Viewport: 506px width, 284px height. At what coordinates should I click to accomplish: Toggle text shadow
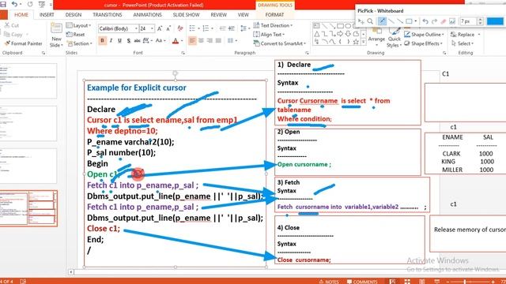click(128, 40)
